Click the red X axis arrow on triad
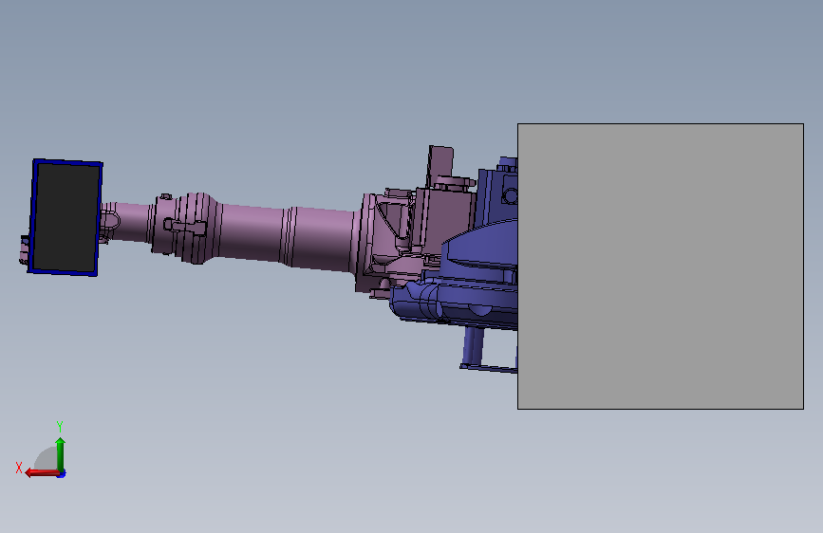 click(x=42, y=473)
